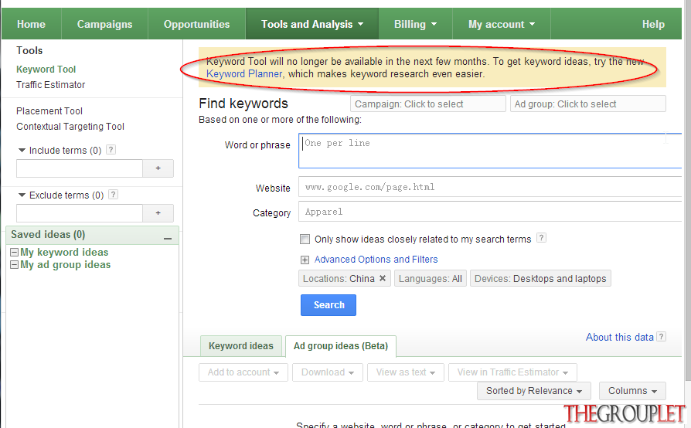691x428 pixels.
Task: Click the Languages: All filter chip
Action: [x=430, y=279]
